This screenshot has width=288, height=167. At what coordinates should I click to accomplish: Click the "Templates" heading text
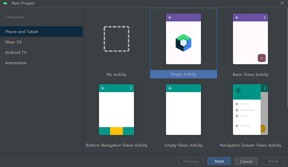15,17
